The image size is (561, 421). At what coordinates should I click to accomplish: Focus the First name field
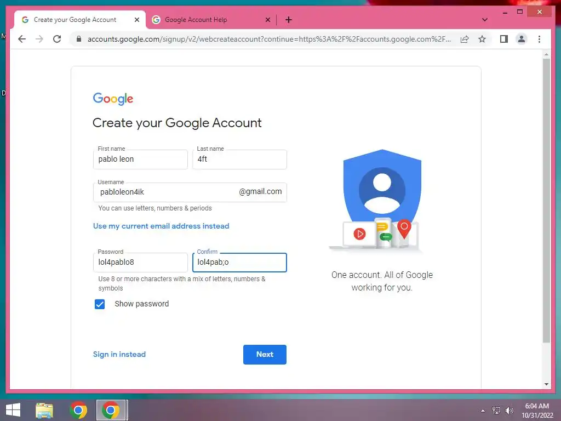click(x=140, y=160)
